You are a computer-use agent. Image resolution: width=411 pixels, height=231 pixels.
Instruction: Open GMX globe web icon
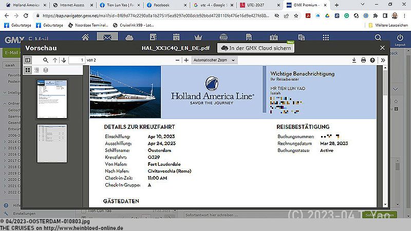[223, 37]
